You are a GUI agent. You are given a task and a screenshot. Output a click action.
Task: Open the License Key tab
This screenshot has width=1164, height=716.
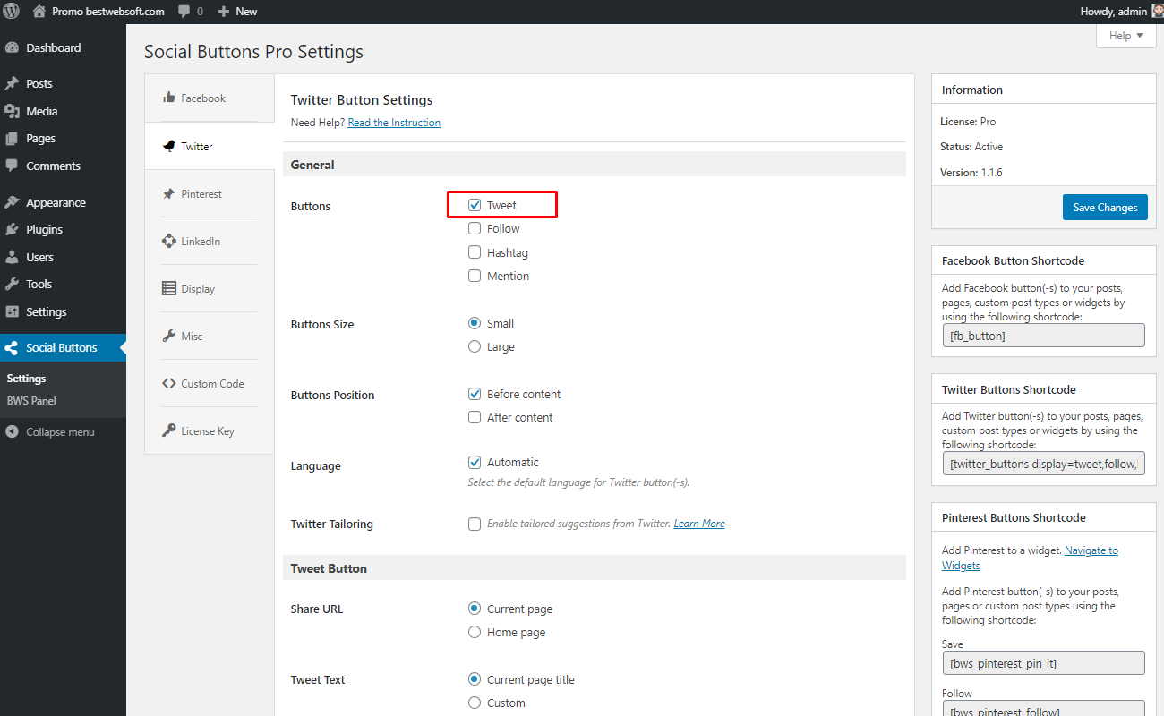coord(209,430)
